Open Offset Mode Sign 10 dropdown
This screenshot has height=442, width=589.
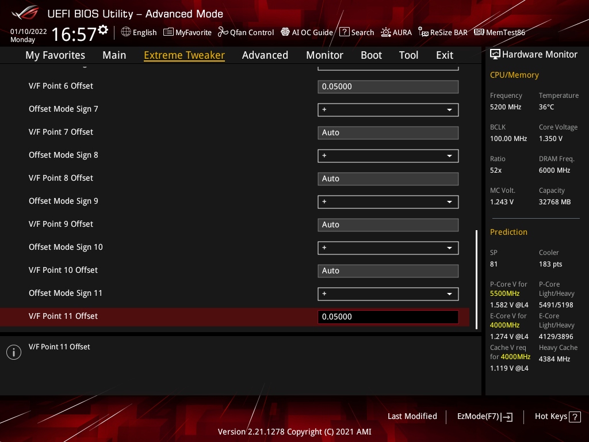(388, 247)
